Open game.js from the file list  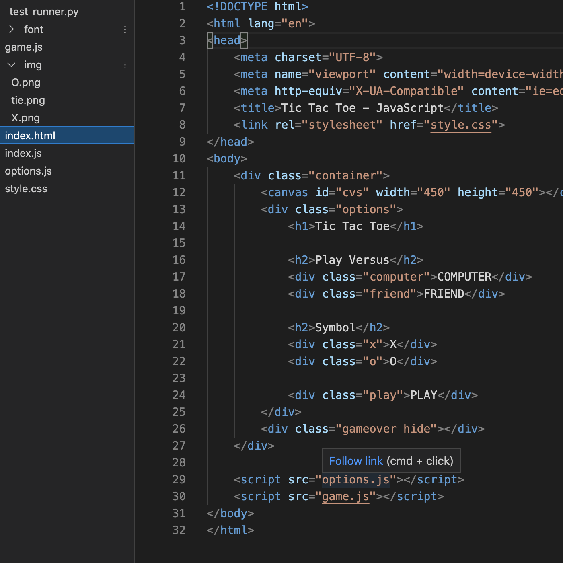24,47
